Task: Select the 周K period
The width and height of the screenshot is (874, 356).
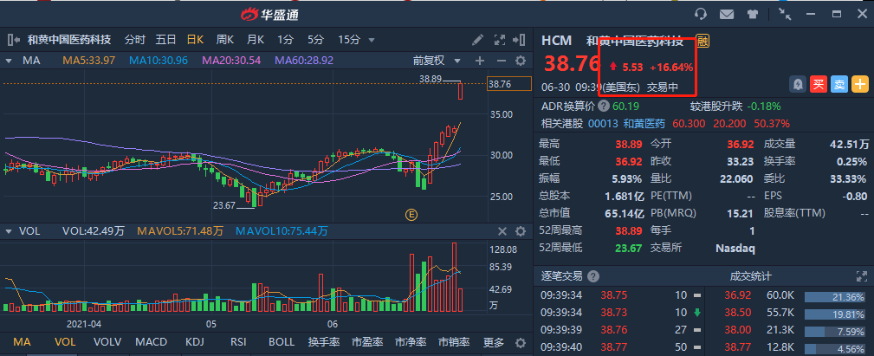Action: (225, 40)
